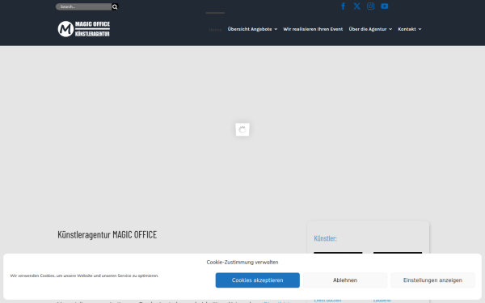Screen dimensions: 485x303
Task: Expand the Über die Agentur chevron
Action: pos(390,29)
